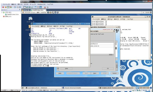Image resolution: width=153 pixels, height=92 pixels.
Task: Click Oracle Universal Installer taskbar button
Action: tap(80, 88)
